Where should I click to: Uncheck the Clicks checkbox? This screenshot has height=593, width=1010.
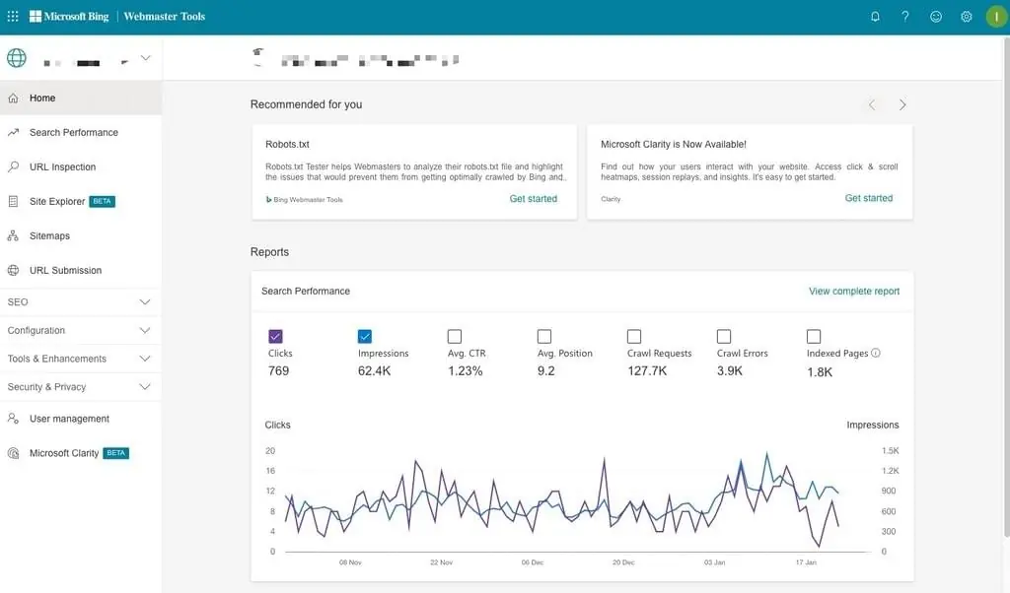(275, 336)
